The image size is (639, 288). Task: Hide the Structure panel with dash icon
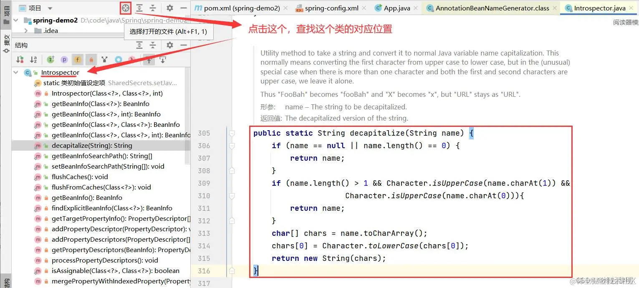(x=183, y=45)
